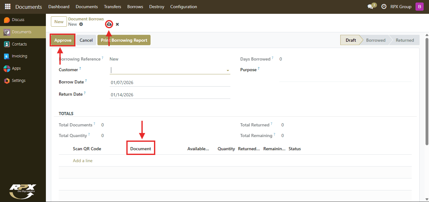
Task: Open the apps grid menu icon
Action: click(x=8, y=7)
